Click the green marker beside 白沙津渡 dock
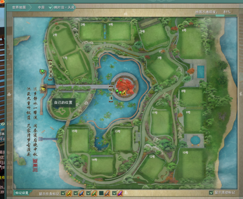This screenshot has width=243, height=199. [x=42, y=71]
